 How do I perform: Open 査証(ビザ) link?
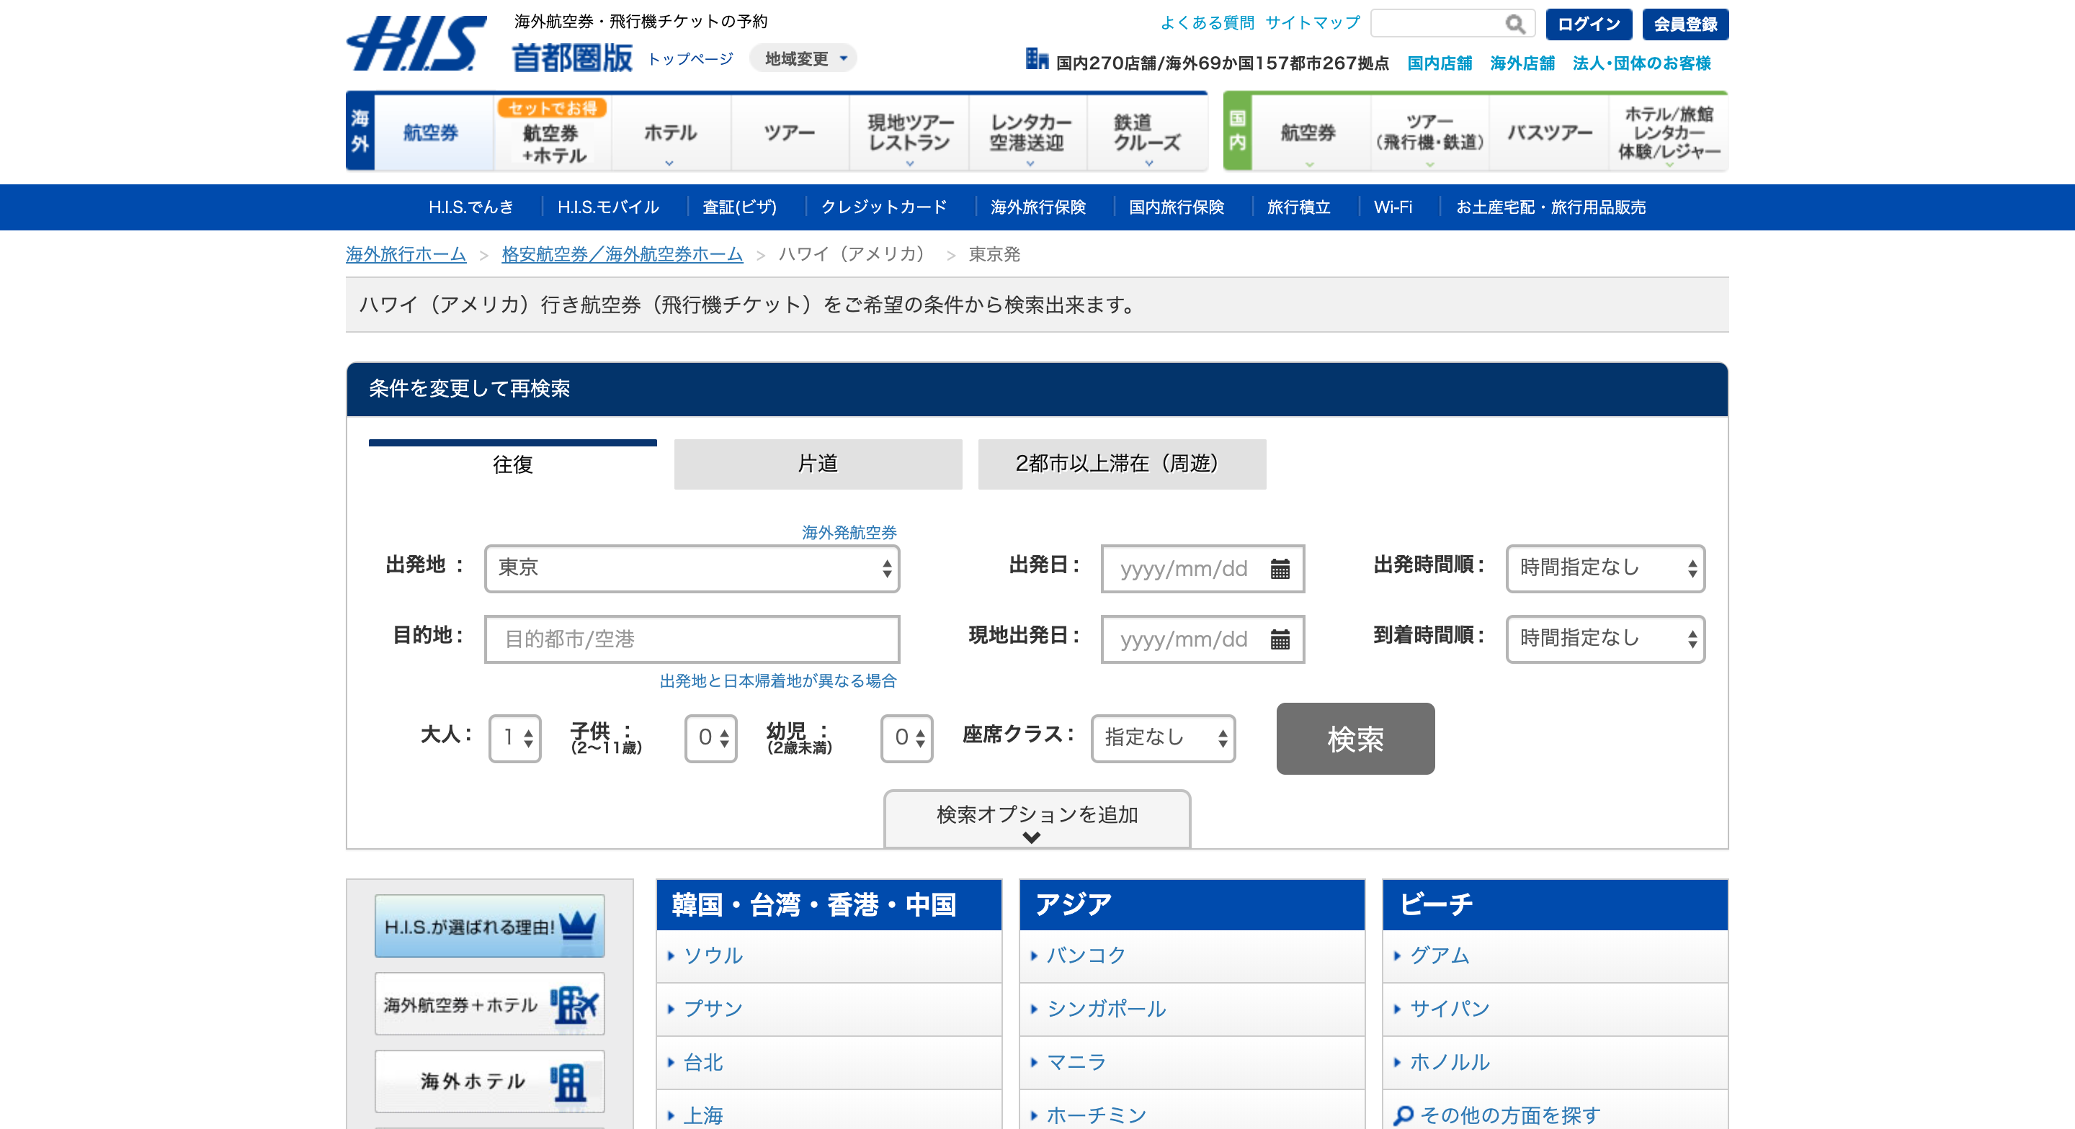[x=739, y=207]
